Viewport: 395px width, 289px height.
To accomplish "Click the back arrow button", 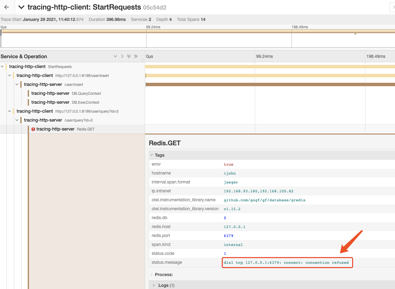I will click(7, 7).
